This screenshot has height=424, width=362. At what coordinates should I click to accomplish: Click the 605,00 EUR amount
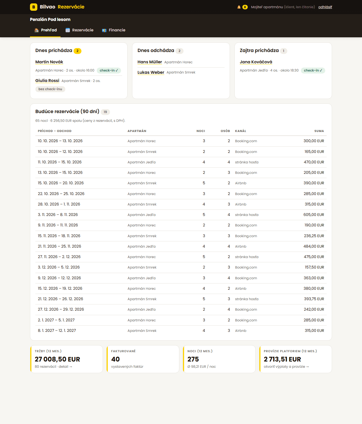point(314,215)
